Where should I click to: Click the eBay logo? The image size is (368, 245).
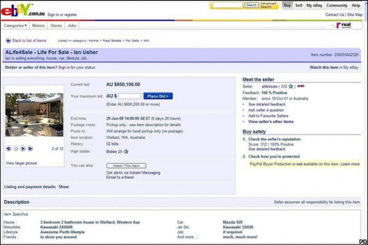(x=16, y=10)
